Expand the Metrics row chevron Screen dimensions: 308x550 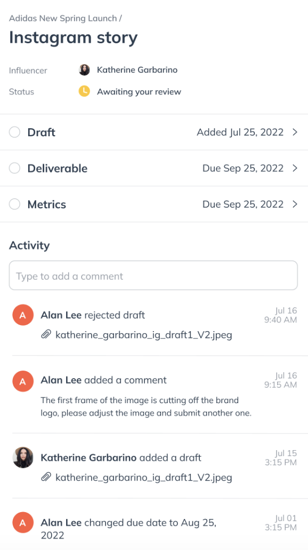[295, 204]
